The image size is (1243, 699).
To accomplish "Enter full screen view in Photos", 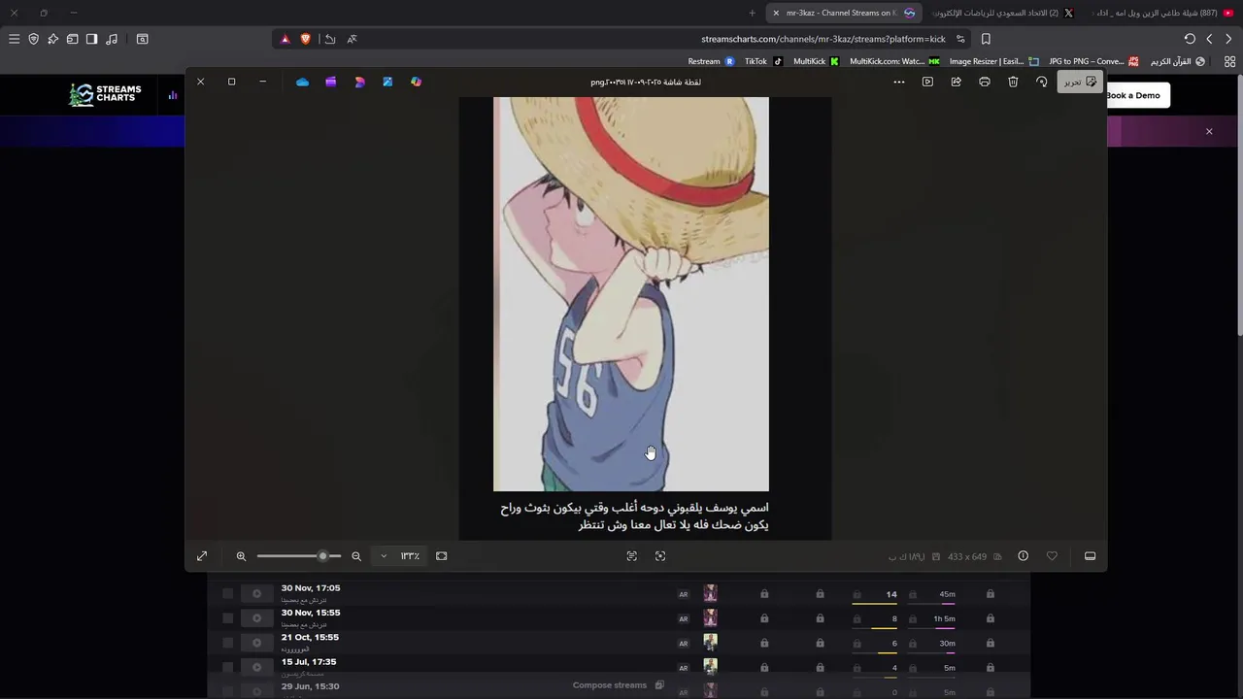I will point(202,556).
